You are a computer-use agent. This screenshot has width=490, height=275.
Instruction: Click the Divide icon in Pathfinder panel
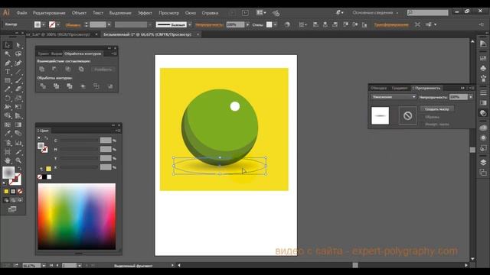pos(43,86)
